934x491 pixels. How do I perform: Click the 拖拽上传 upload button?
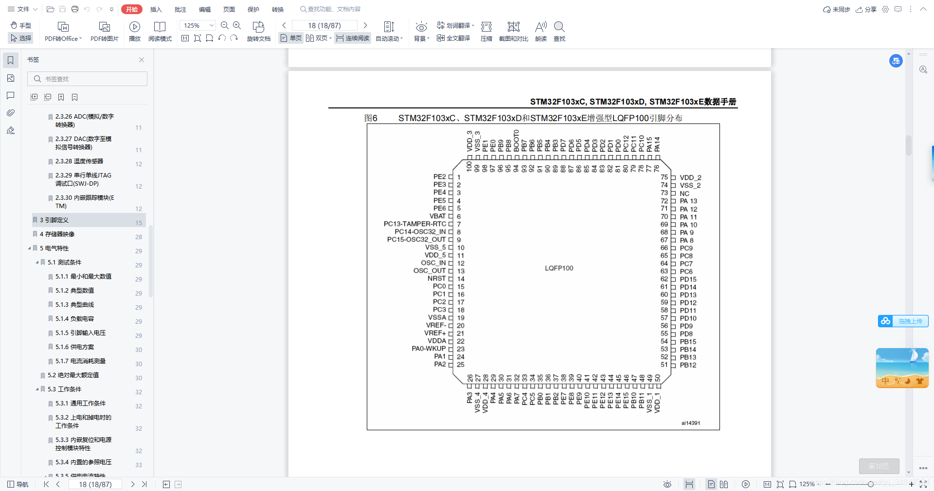[903, 321]
